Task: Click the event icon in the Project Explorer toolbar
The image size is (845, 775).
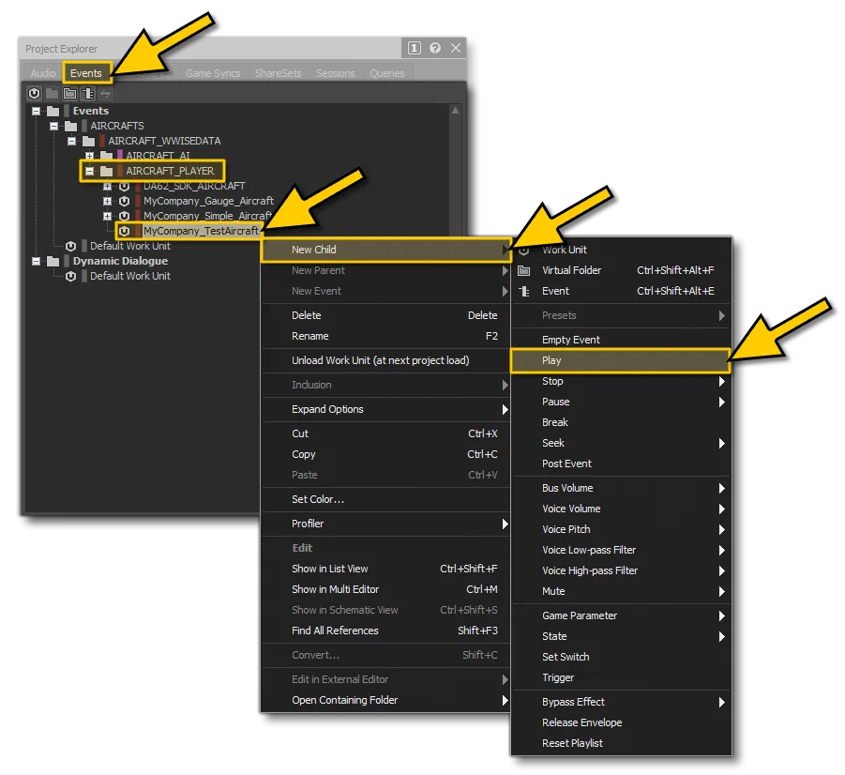Action: coord(87,93)
